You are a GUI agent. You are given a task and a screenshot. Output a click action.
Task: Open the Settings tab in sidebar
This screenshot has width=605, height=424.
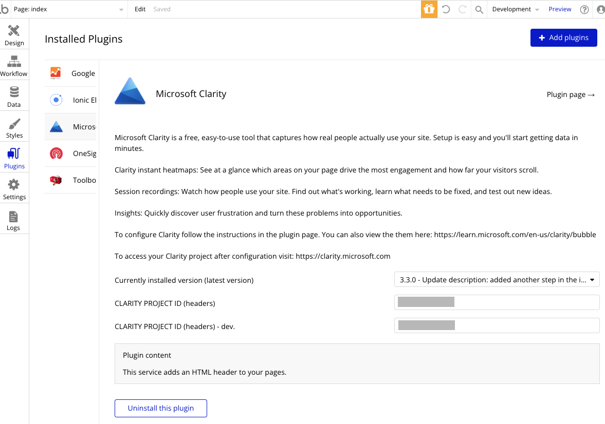[14, 189]
